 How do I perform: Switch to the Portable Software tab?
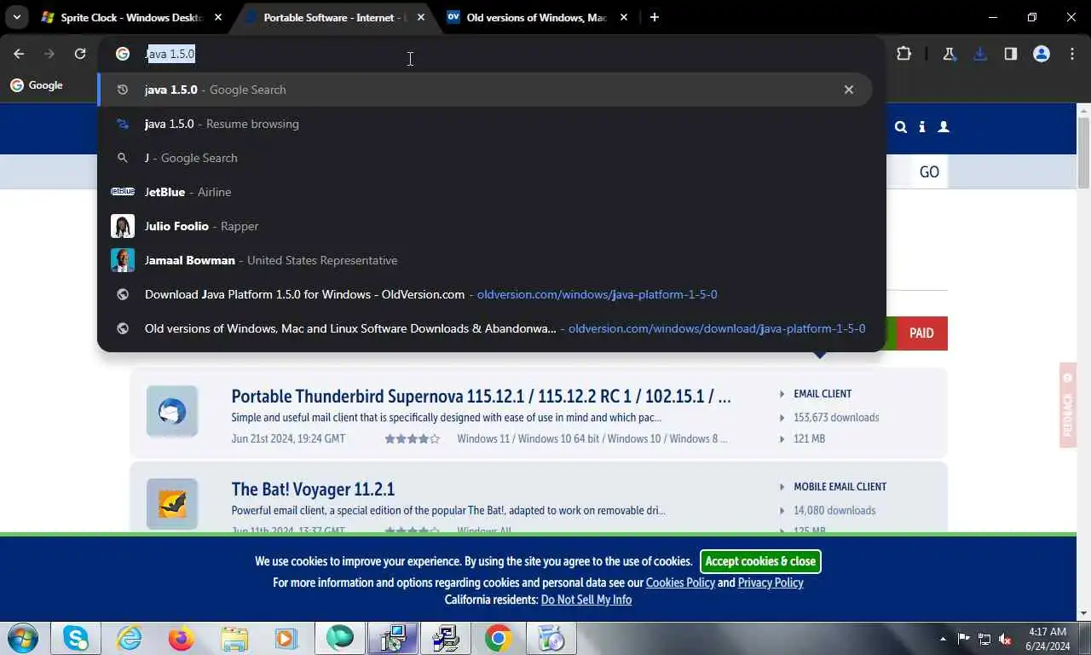point(335,17)
